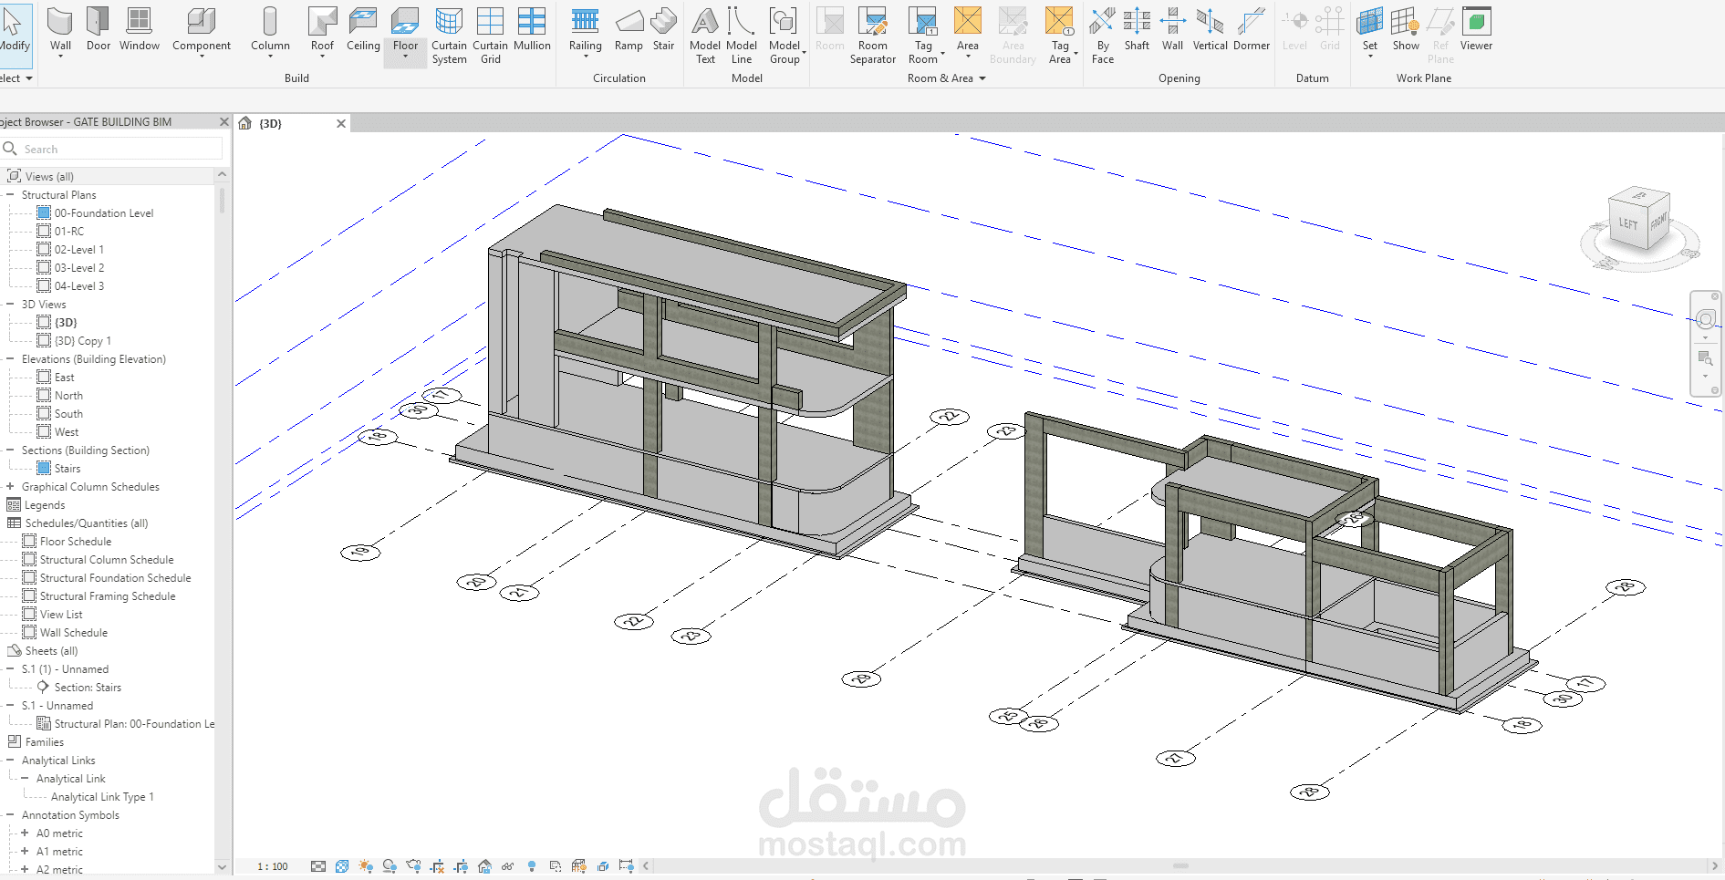1725x880 pixels.
Task: Select the Tag Room tool
Action: tap(923, 36)
